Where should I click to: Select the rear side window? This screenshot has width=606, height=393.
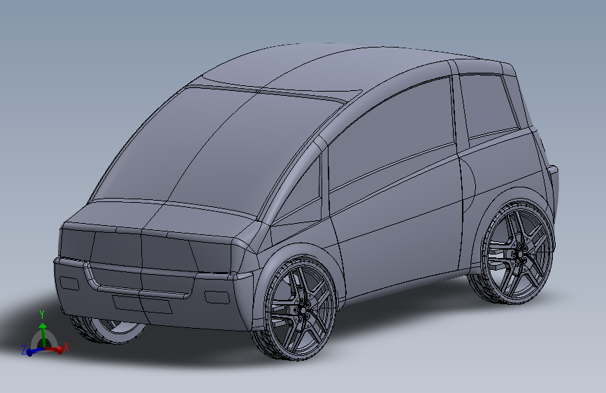click(x=488, y=105)
